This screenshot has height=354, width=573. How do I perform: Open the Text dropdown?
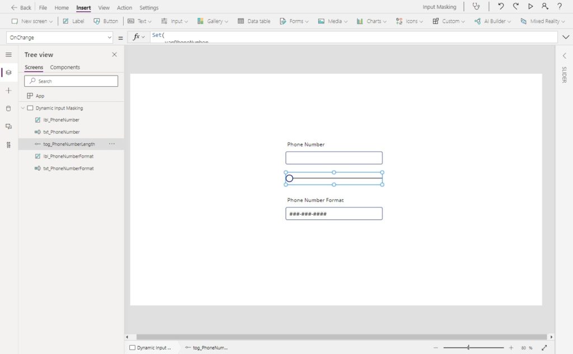[x=139, y=21]
